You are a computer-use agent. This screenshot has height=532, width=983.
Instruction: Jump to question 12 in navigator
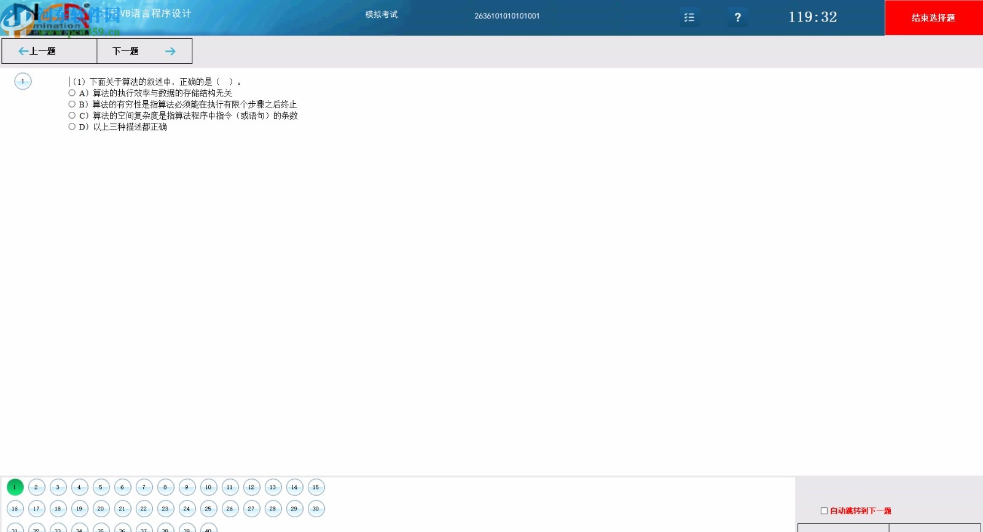click(251, 487)
